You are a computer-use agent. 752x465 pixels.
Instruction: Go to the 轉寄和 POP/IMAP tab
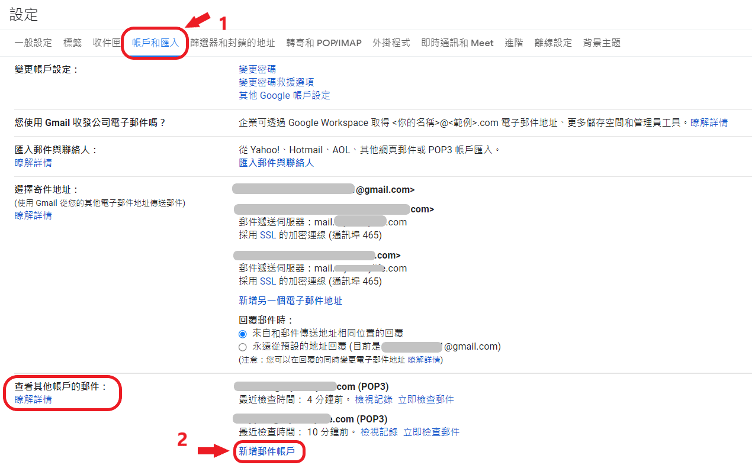point(324,43)
